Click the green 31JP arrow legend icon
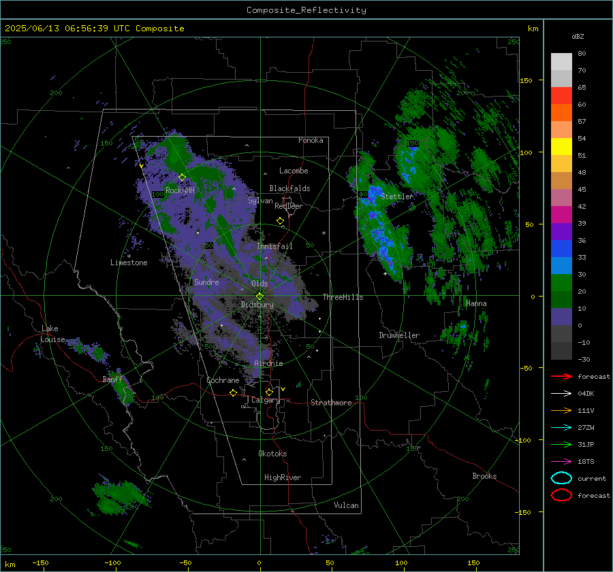This screenshot has height=572, width=613. (x=561, y=444)
